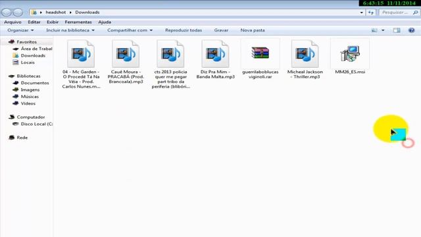Click 'guerrilaboblucas viginoli.rar' file name text
This screenshot has width=421, height=237.
tap(260, 74)
